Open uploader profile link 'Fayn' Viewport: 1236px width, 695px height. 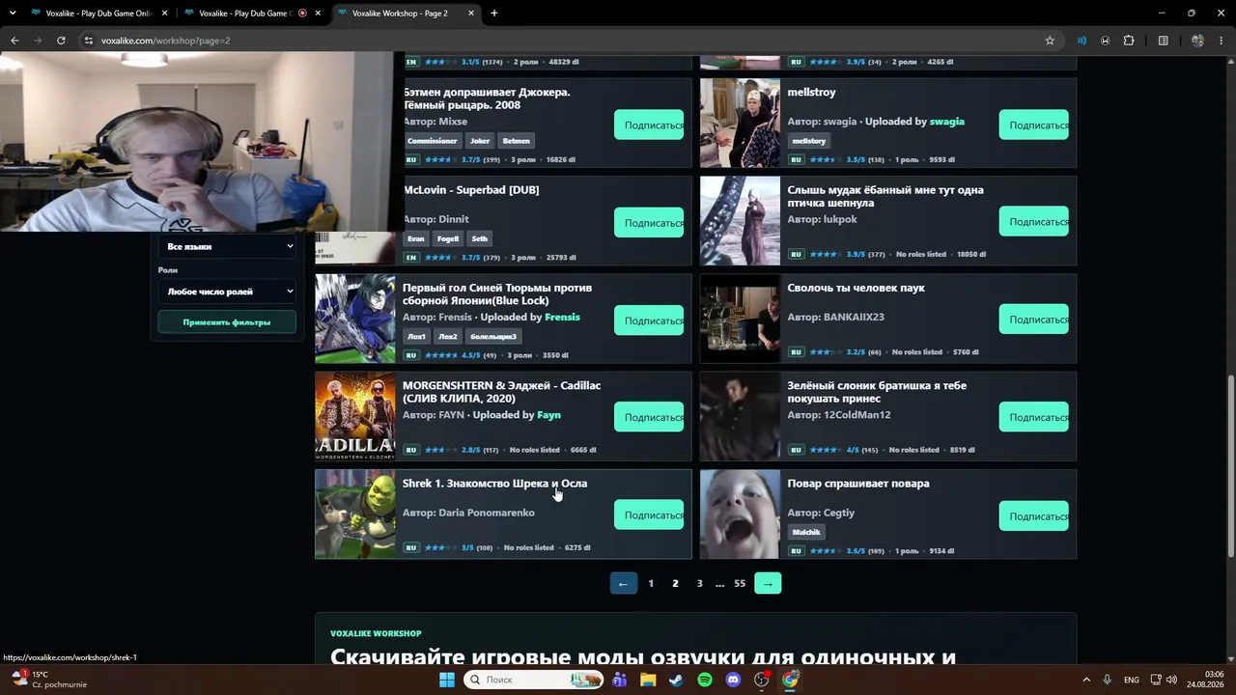tap(548, 415)
